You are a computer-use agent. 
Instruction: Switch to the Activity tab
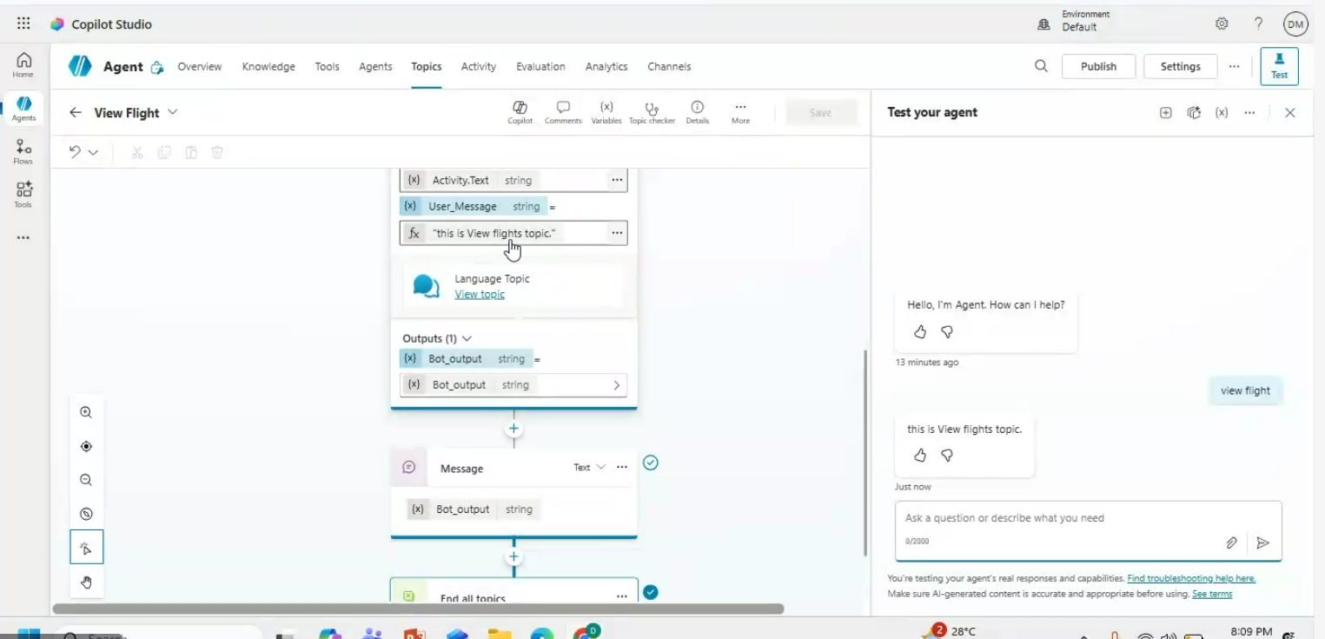479,66
